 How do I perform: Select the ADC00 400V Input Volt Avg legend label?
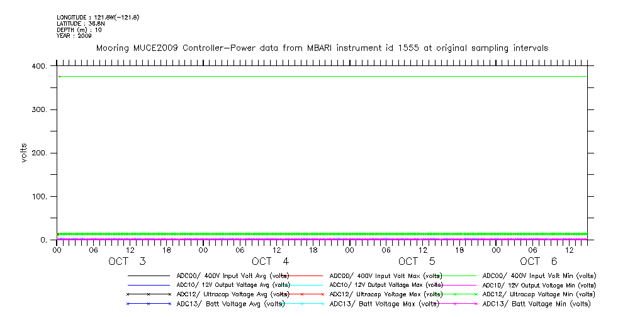coord(233,275)
